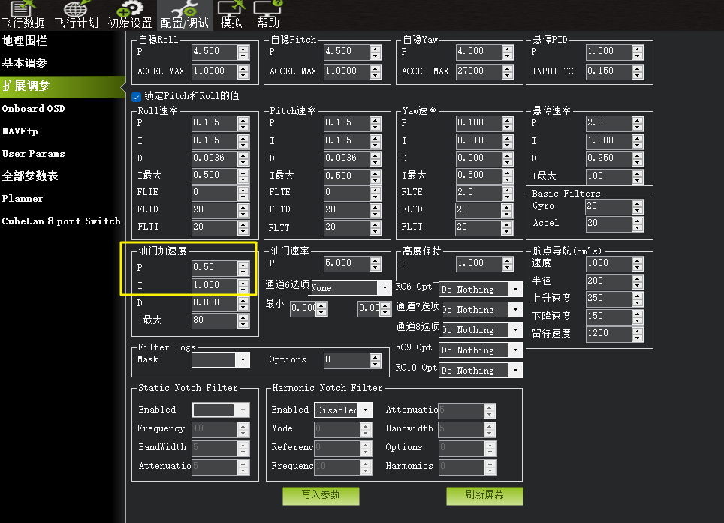
Task: Click the 写入参数 button
Action: point(321,495)
